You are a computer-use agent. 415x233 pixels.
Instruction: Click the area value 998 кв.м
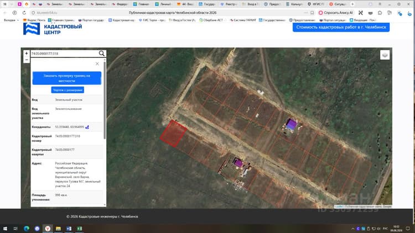61,195
